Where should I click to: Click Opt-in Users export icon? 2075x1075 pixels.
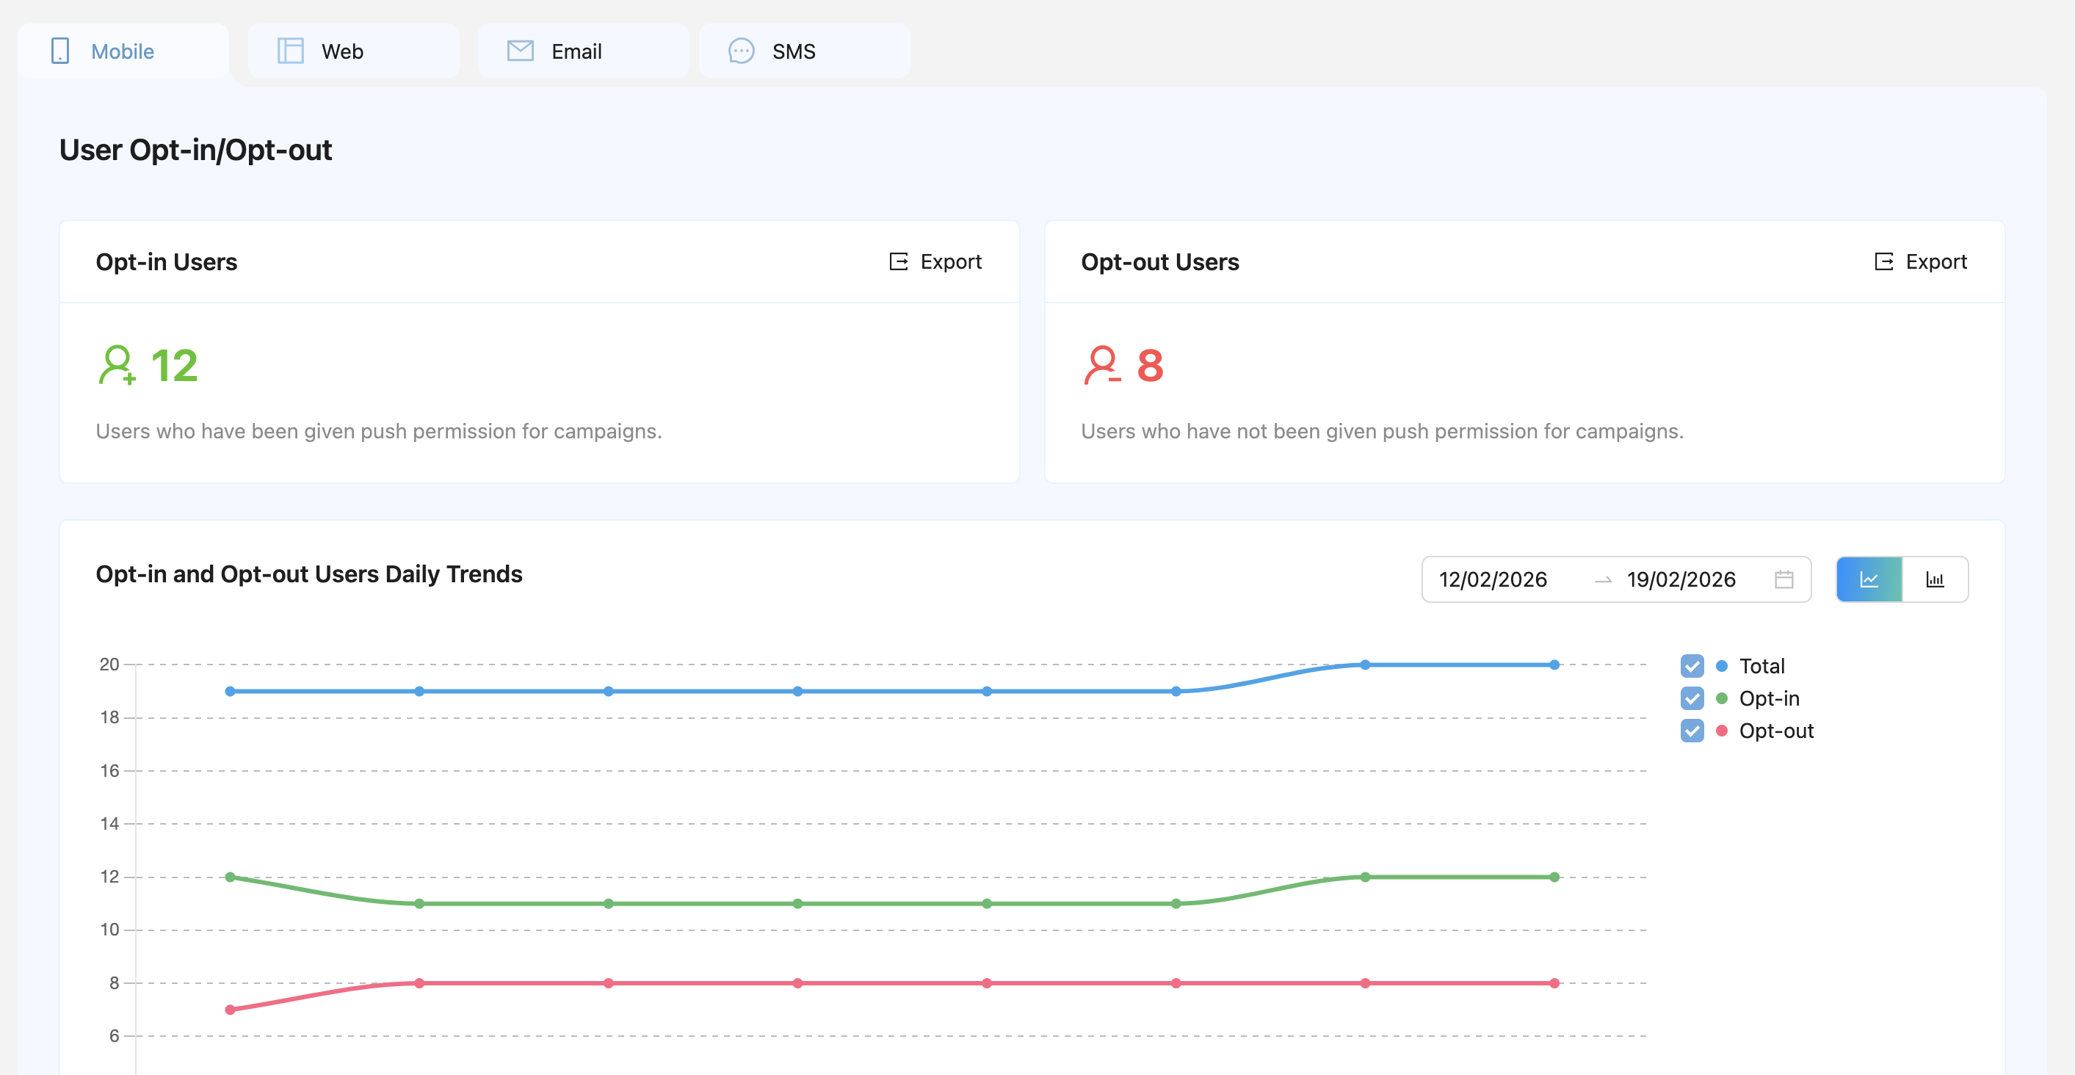898,262
